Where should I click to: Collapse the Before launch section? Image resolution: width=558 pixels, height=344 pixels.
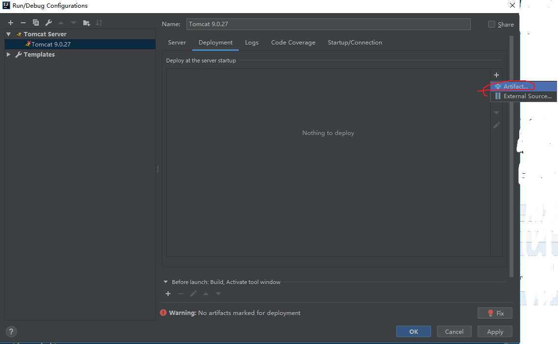click(166, 282)
